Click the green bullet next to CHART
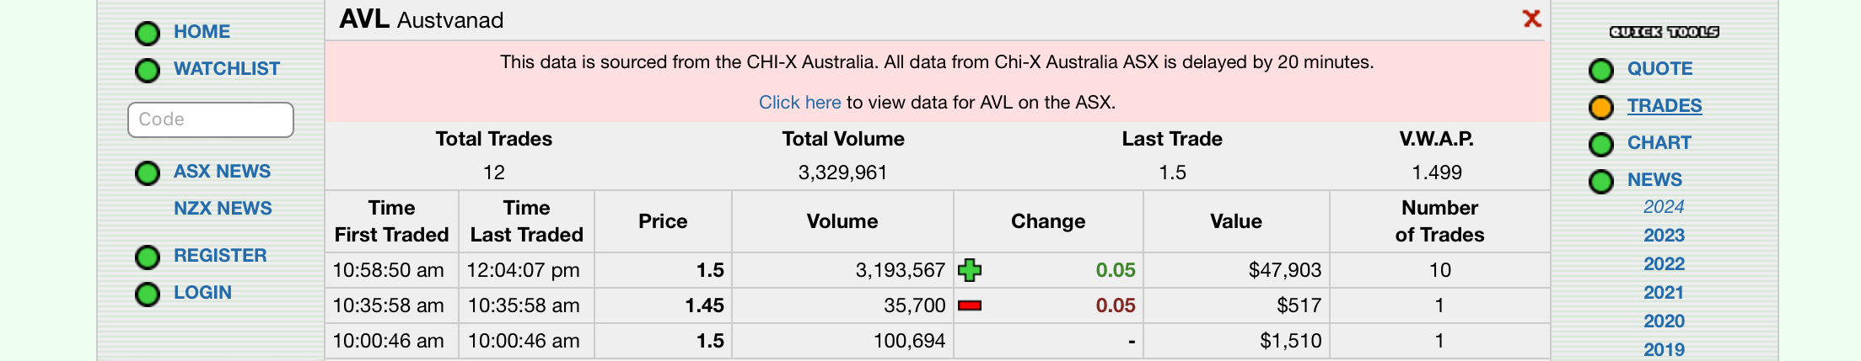 tap(1600, 145)
